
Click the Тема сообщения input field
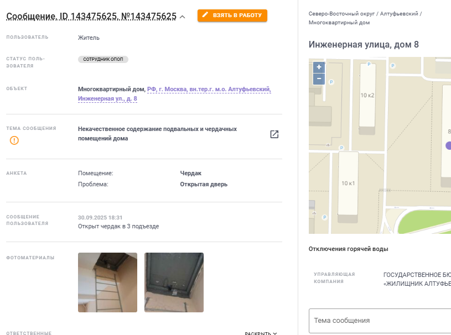click(380, 321)
